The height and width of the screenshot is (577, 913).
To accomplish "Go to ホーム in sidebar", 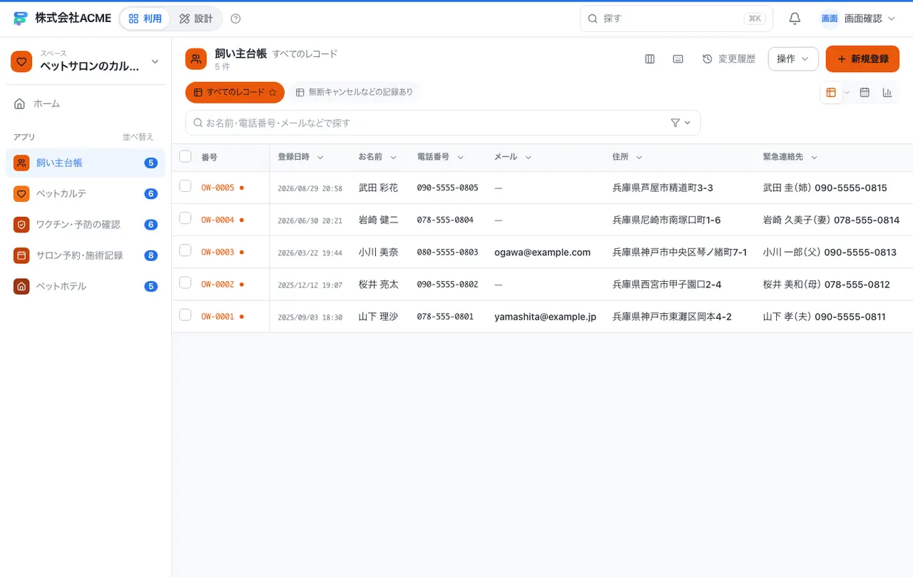I will tap(86, 104).
